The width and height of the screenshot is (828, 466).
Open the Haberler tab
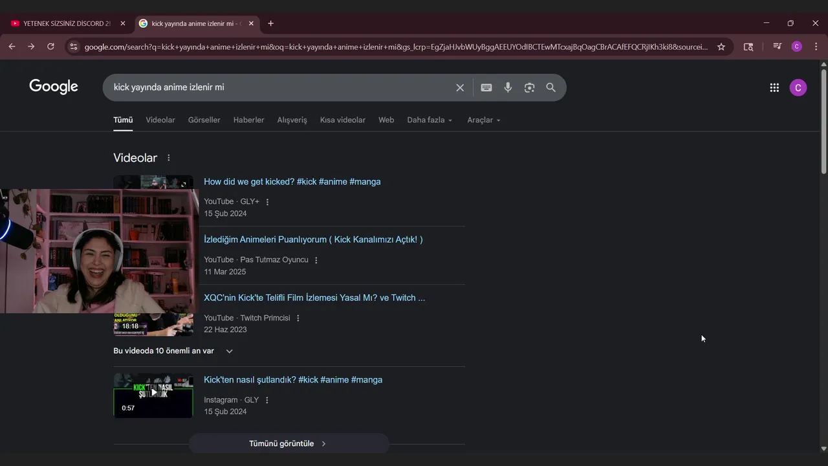tap(248, 120)
